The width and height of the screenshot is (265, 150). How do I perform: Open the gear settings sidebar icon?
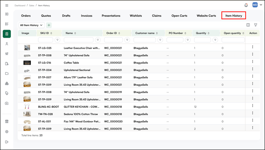[7, 131]
